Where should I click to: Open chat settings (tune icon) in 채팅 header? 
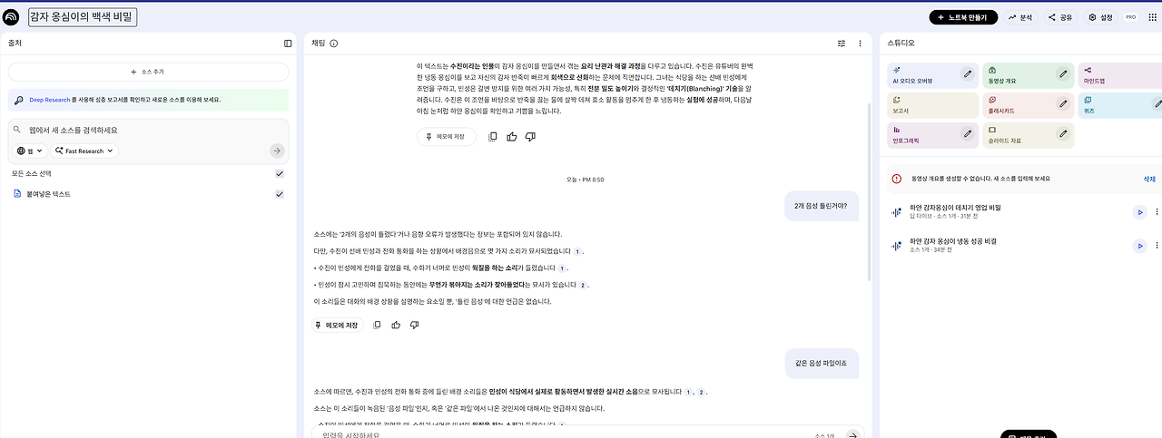841,43
